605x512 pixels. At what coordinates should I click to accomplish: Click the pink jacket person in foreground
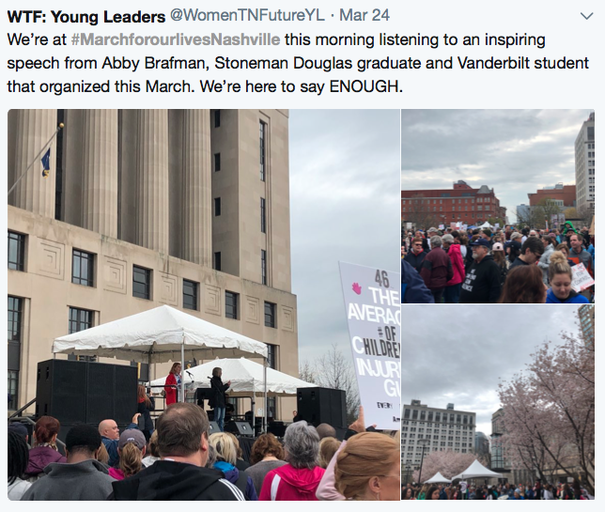point(289,480)
